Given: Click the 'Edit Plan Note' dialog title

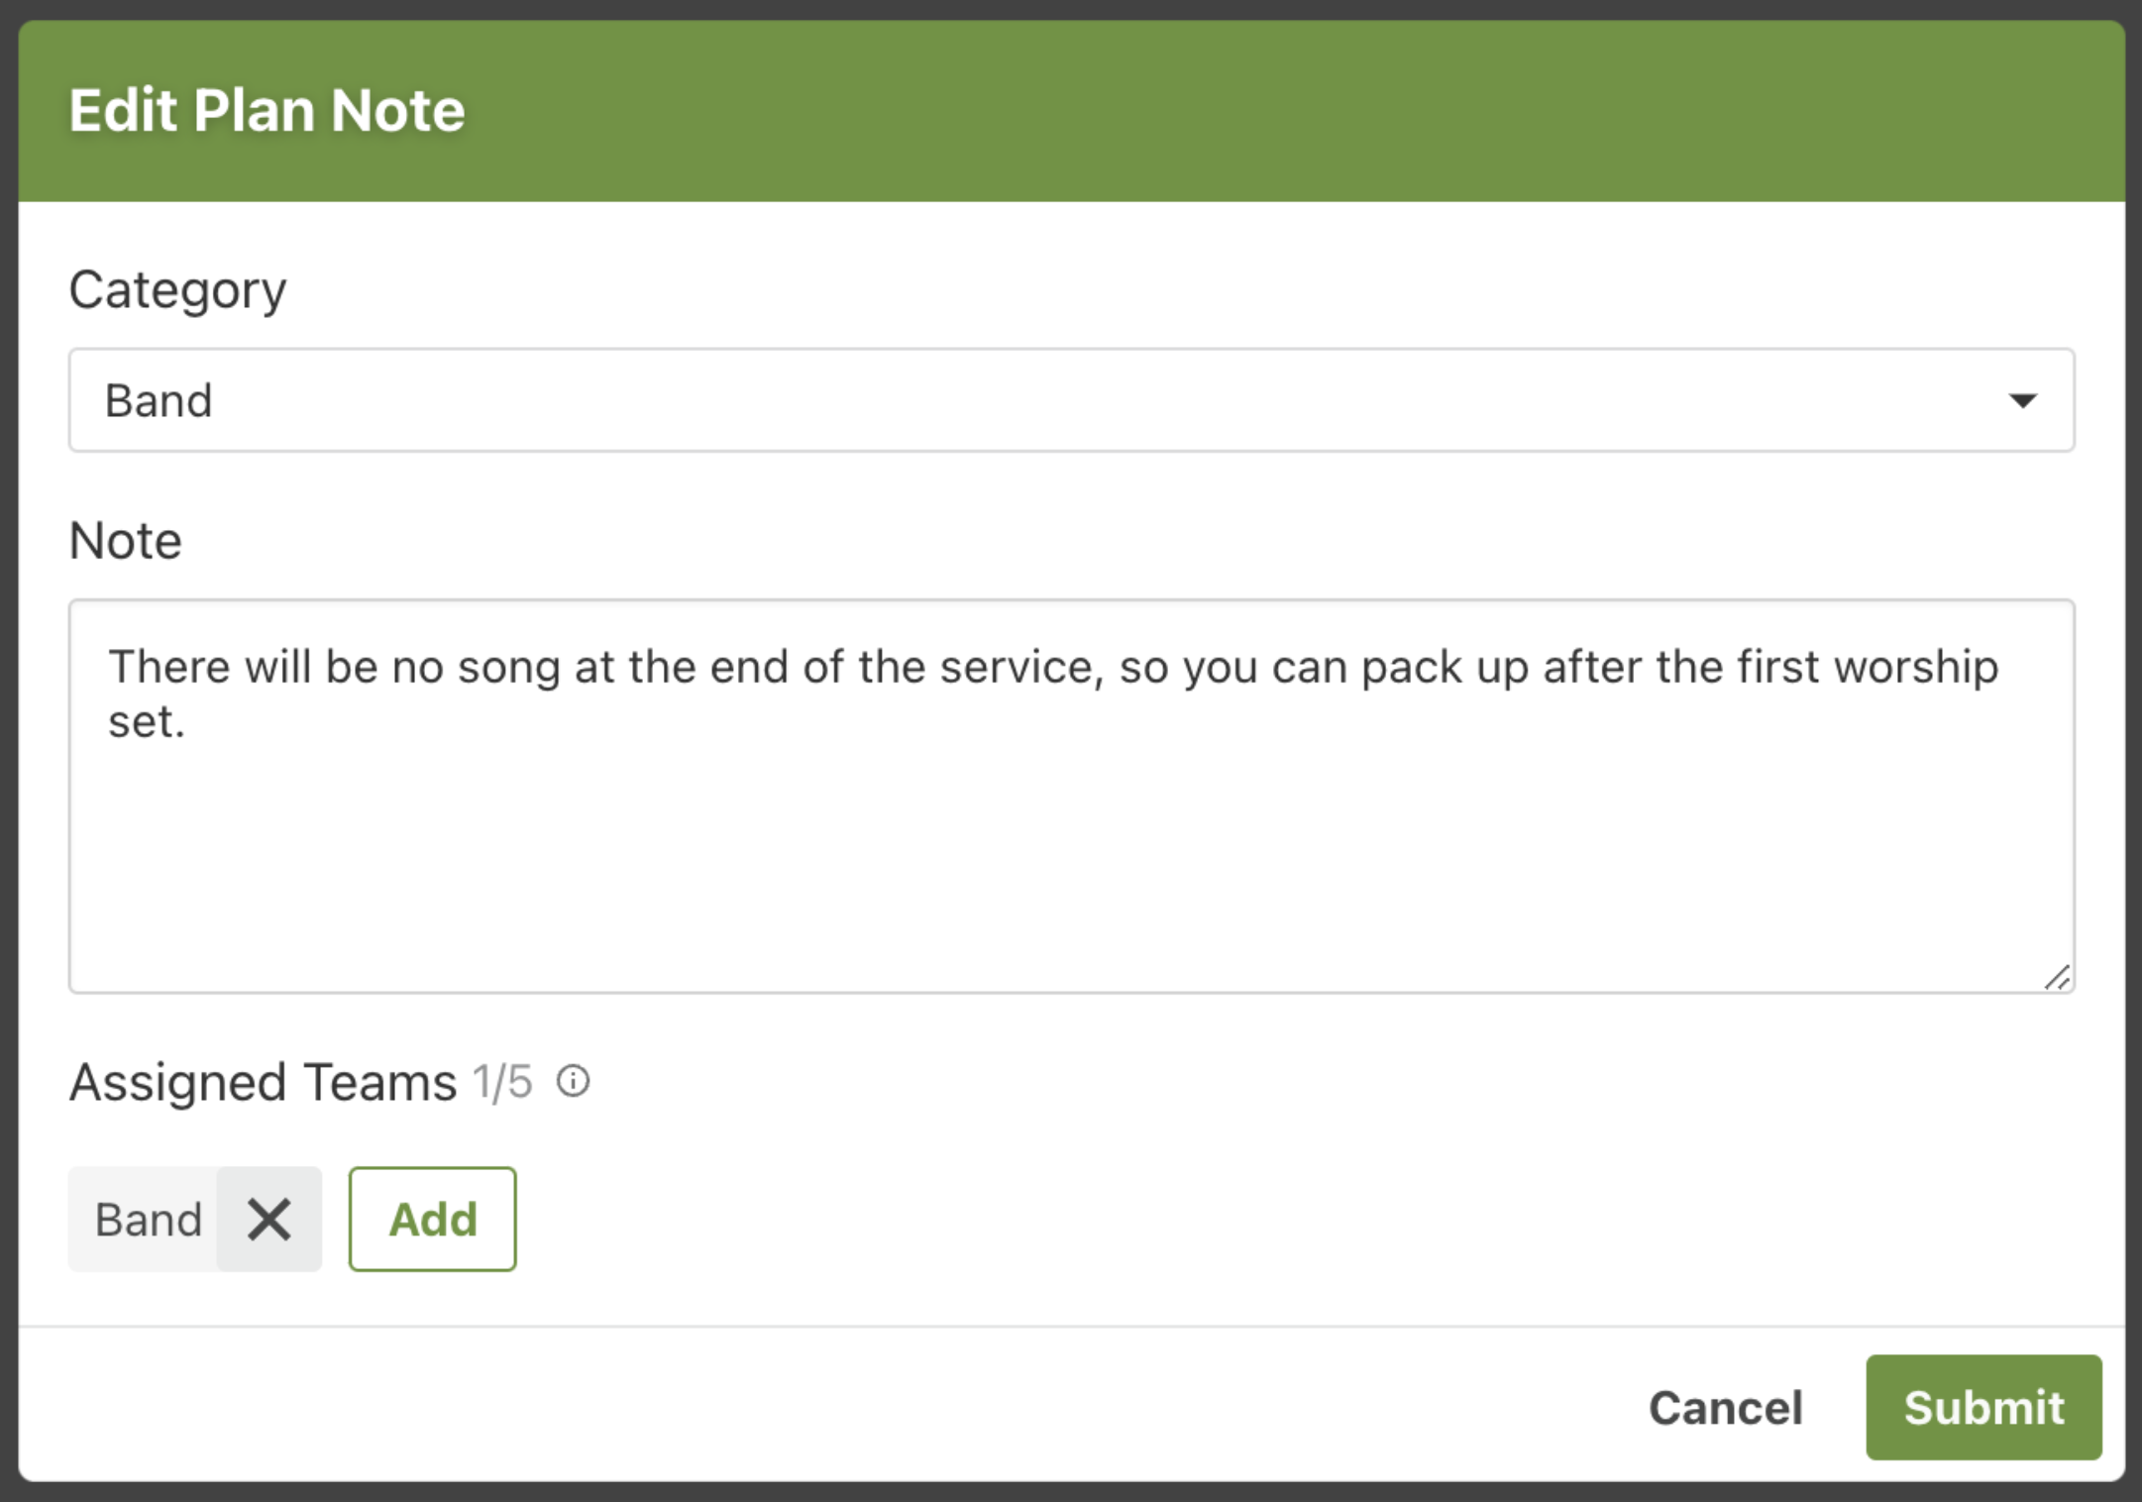Looking at the screenshot, I should coord(267,109).
